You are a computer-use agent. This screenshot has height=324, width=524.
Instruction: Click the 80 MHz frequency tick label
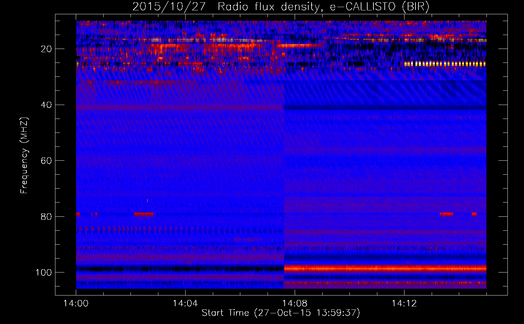tap(46, 216)
